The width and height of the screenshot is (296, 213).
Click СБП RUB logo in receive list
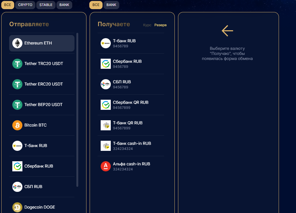106,84
